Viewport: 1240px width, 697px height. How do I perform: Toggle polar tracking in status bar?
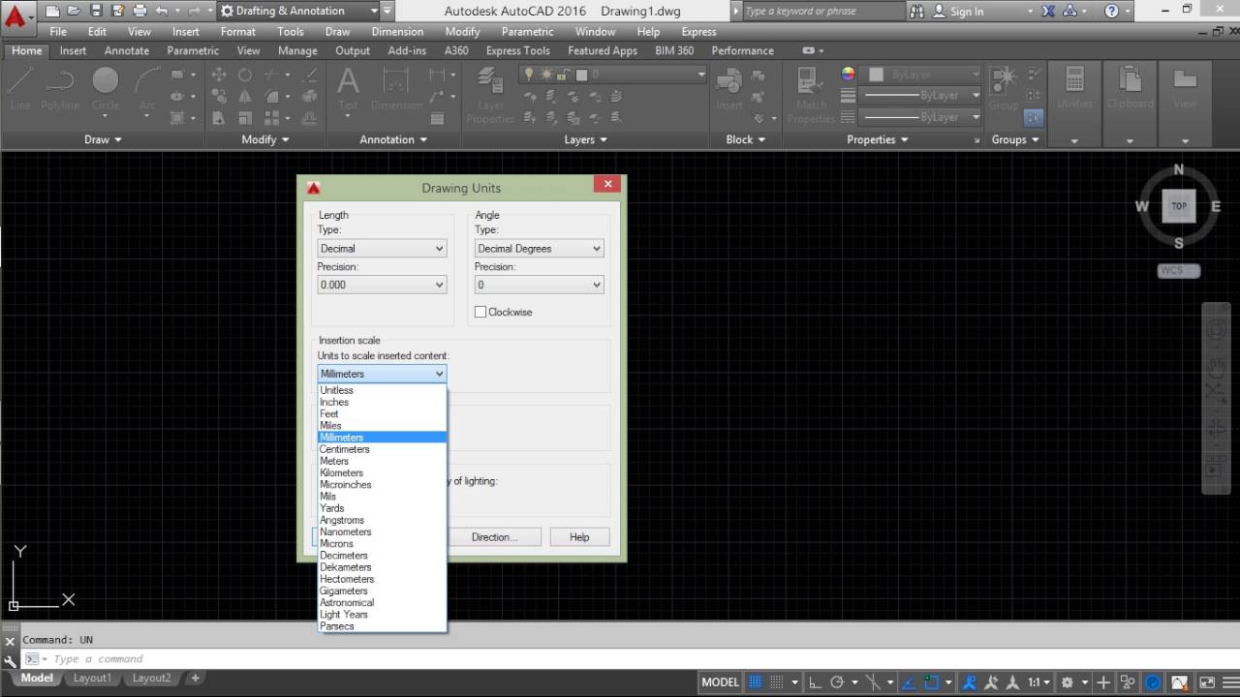838,682
